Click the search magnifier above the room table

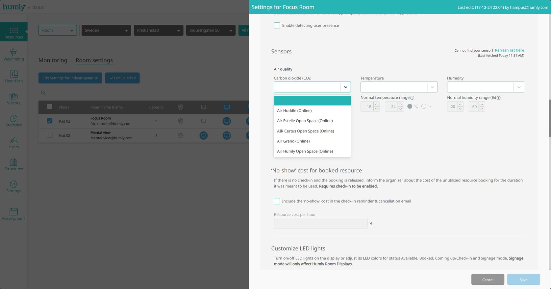click(43, 93)
